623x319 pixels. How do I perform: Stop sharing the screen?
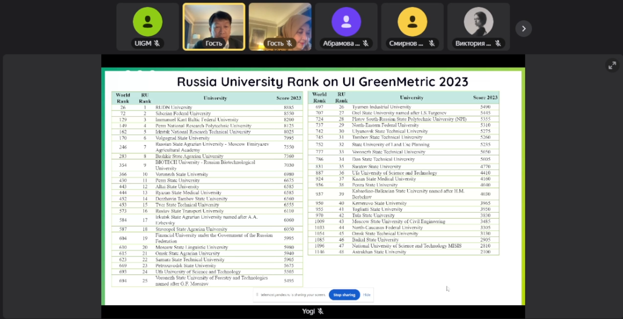click(x=344, y=295)
